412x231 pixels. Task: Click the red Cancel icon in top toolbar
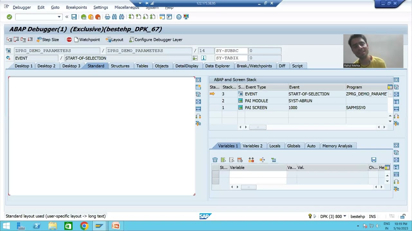coord(98,17)
